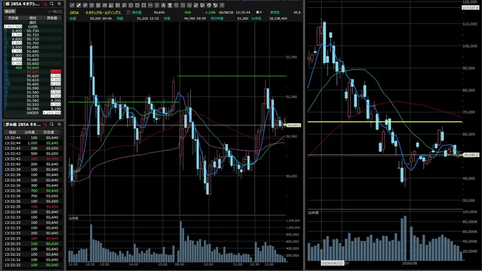Click the upper green horizontal line on intraday chart
The width and height of the screenshot is (482, 271).
(x=232, y=76)
